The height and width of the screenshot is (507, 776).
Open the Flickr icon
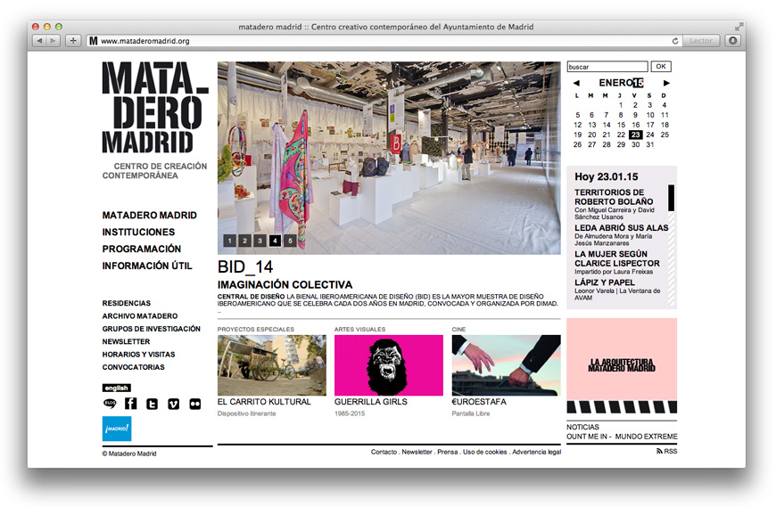(x=195, y=405)
